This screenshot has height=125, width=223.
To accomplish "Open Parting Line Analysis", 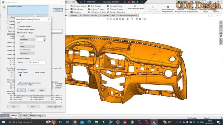I will [x=97, y=12].
